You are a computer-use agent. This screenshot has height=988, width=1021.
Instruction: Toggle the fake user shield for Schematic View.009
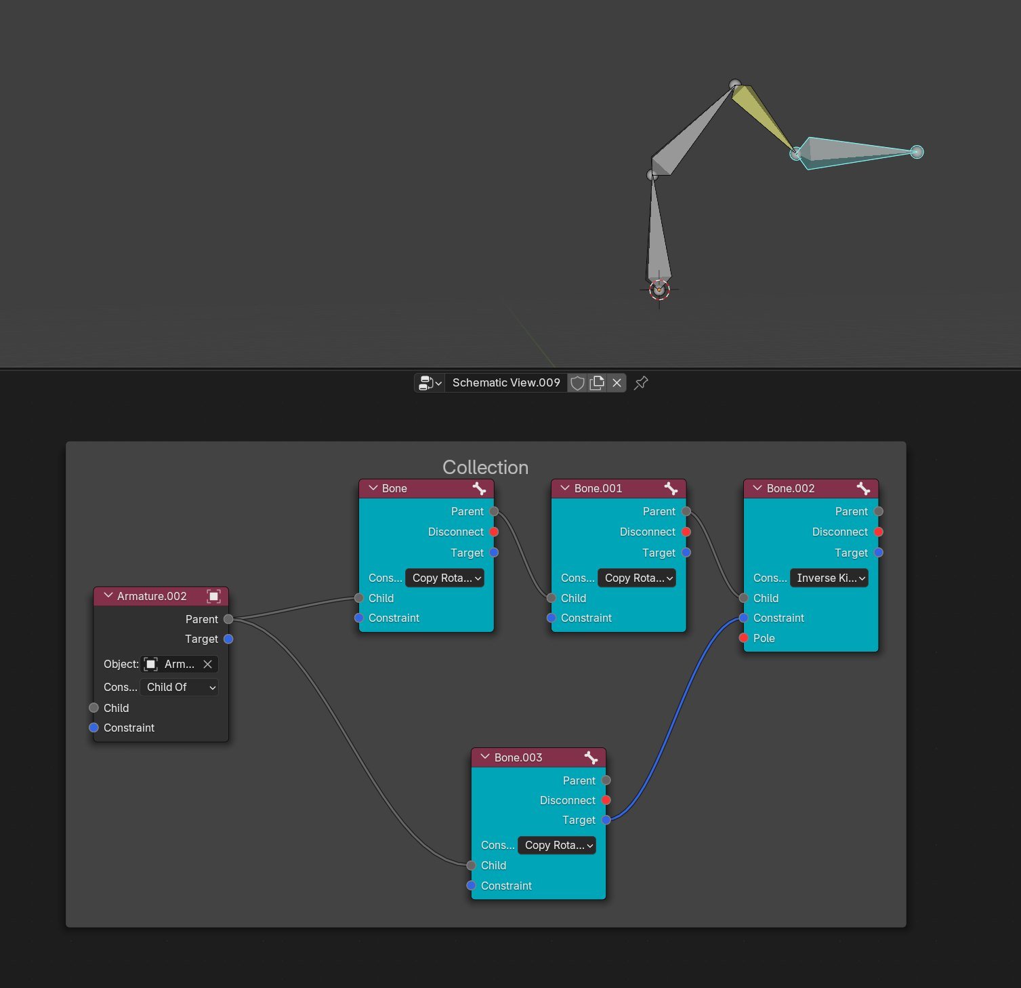click(577, 383)
